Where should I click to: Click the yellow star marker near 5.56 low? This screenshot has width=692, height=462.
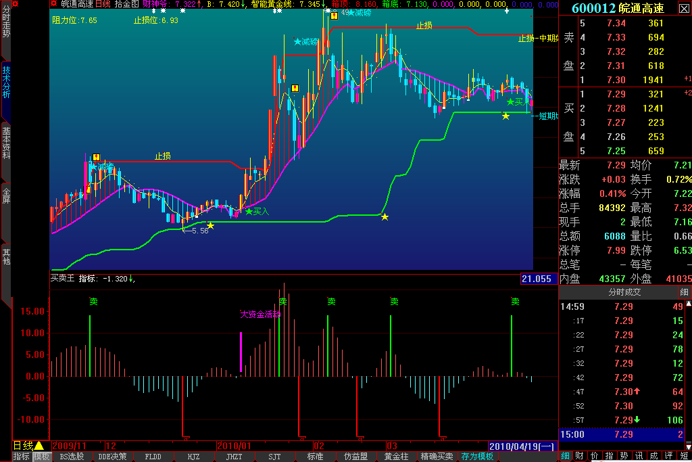coord(210,226)
